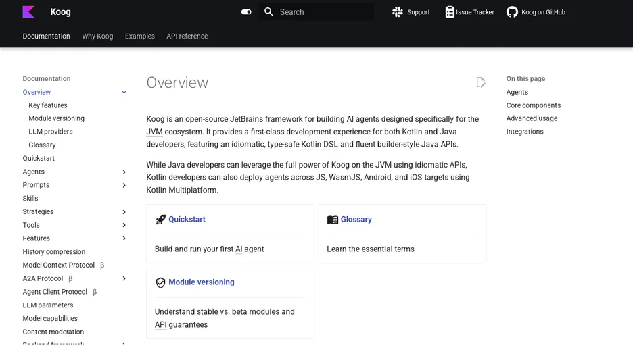Click the beta icon beside Model Context Protocol
This screenshot has height=356, width=633.
click(102, 265)
